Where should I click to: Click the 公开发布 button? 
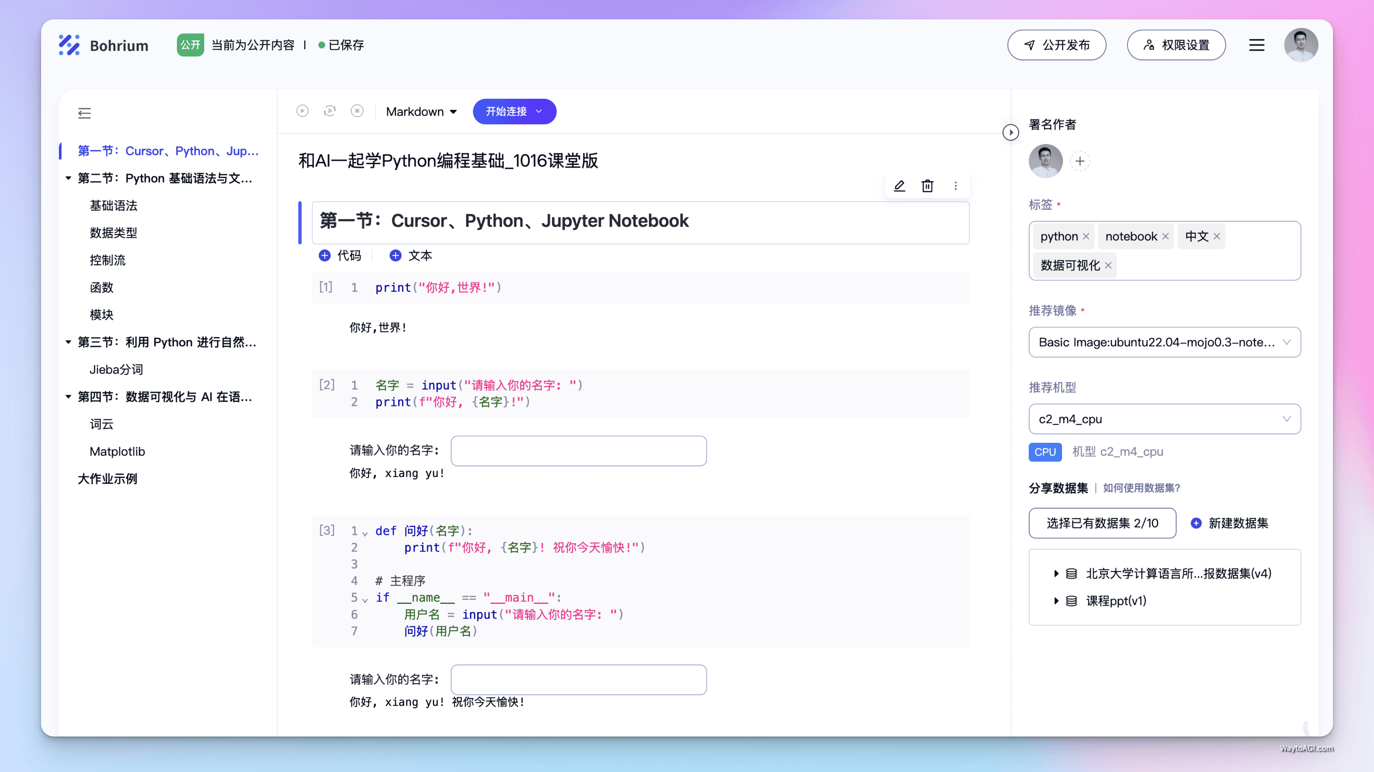1056,45
